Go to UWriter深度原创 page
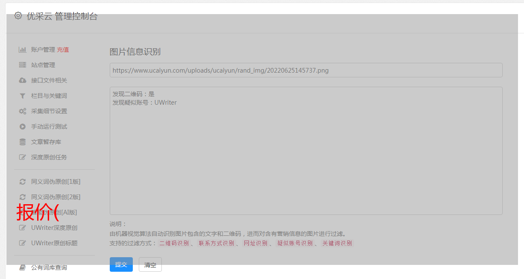The width and height of the screenshot is (524, 279). 54,228
